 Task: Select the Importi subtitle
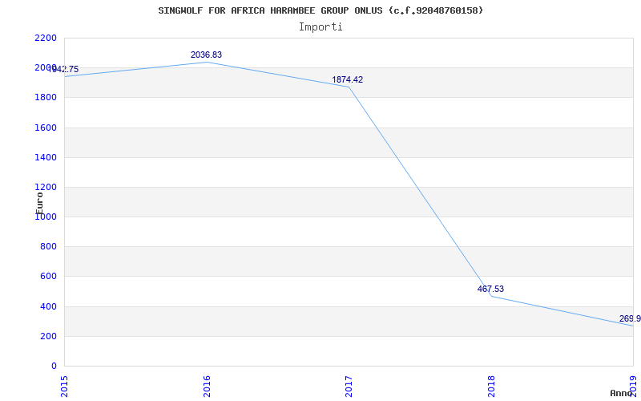click(x=320, y=27)
